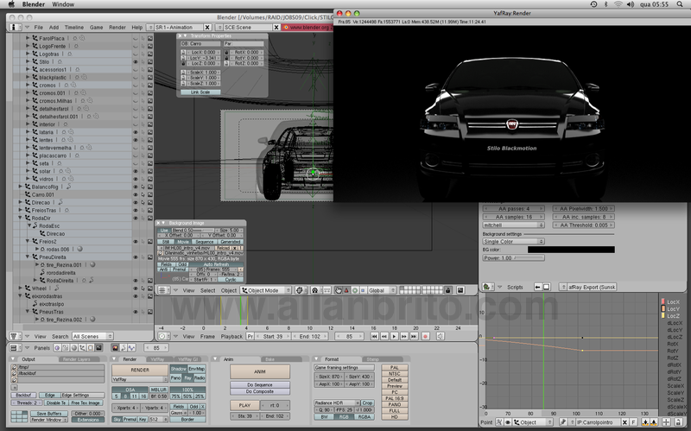Open the Logic context buttons panel icon
Screen dimensions: 691x431
[x=57, y=348]
